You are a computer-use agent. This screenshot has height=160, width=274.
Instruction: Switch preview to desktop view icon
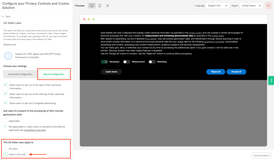click(92, 6)
